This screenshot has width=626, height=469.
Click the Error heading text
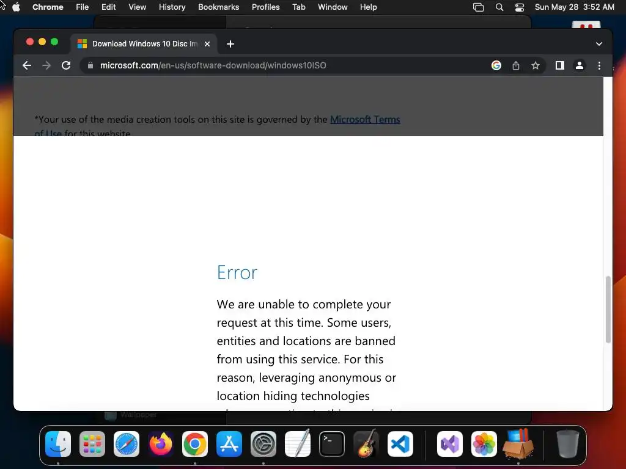point(237,273)
